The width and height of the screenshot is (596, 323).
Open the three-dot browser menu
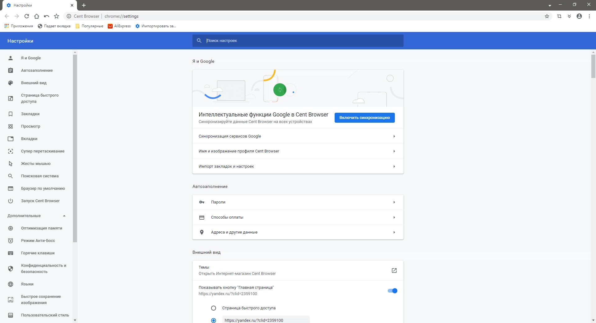coord(589,16)
